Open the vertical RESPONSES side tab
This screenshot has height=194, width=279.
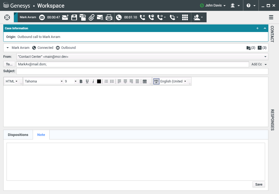272,120
